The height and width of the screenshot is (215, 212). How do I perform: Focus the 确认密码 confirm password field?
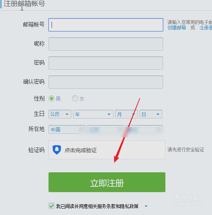pyautogui.click(x=106, y=82)
